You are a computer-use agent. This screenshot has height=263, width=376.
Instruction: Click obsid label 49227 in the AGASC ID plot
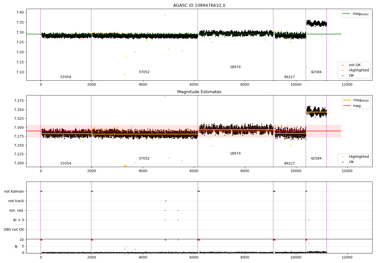[289, 77]
